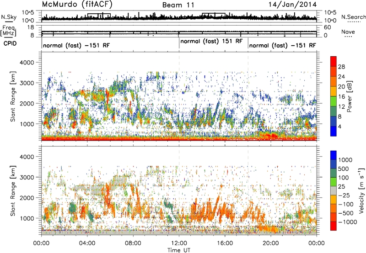Click the 'Power [dB]' colorbar label
366x253 pixels.
[349, 96]
